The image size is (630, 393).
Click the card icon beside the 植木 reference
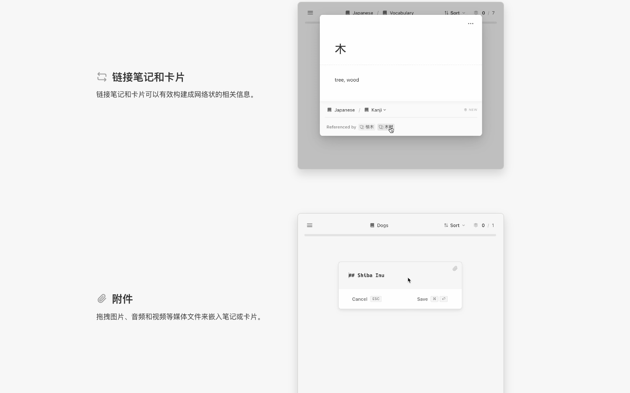361,127
